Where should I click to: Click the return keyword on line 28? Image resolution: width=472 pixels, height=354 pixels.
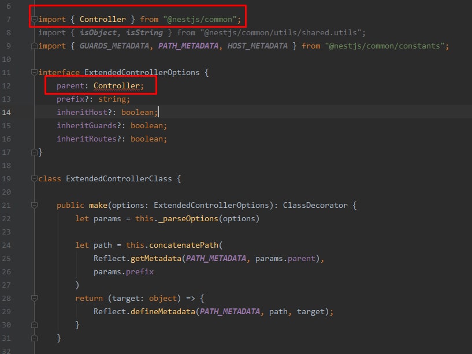click(x=89, y=299)
